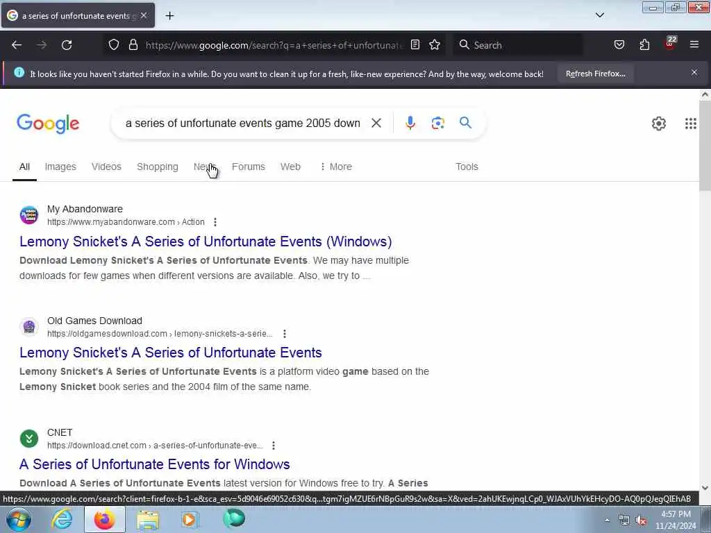The width and height of the screenshot is (711, 533).
Task: Open the Old Games Download 'Lemony Snicket's' result
Action: coord(171,353)
